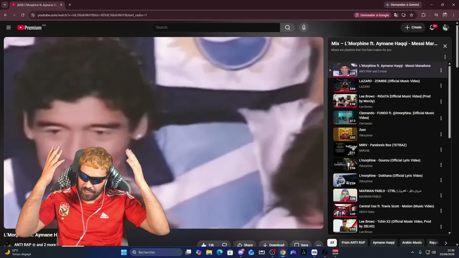Open options for MARWAN PABLO - CTRL
The width and height of the screenshot is (459, 258).
point(441,196)
